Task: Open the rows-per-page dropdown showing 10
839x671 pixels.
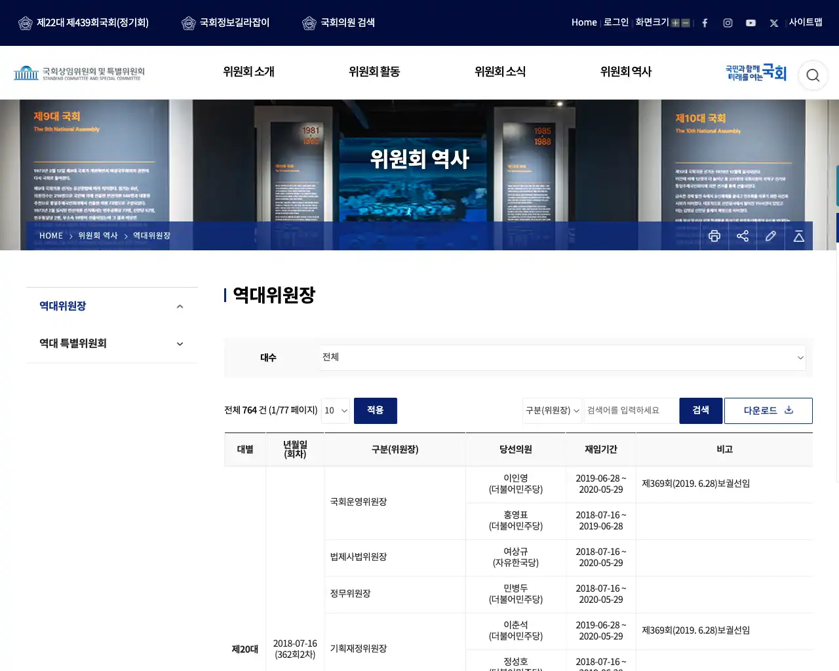Action: pyautogui.click(x=336, y=411)
